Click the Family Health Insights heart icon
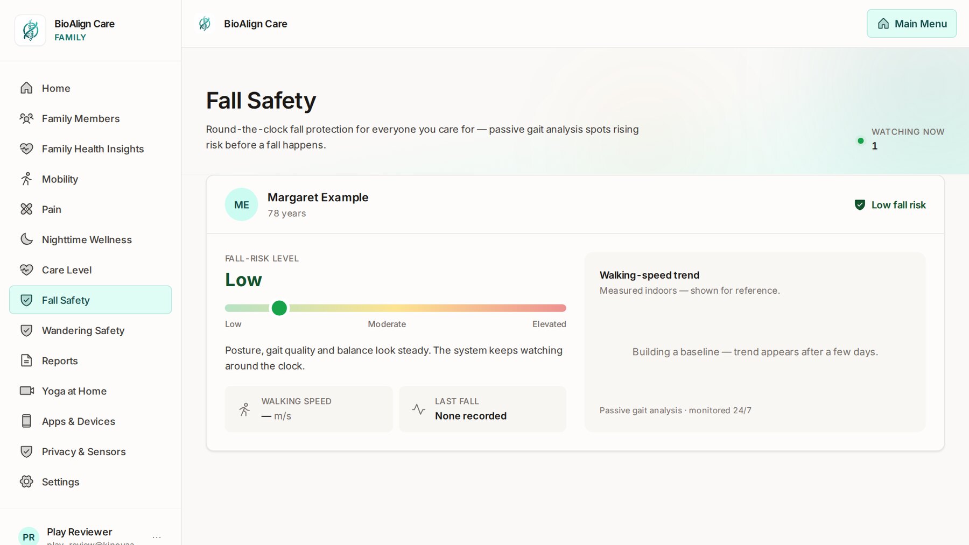This screenshot has width=969, height=545. pos(26,148)
